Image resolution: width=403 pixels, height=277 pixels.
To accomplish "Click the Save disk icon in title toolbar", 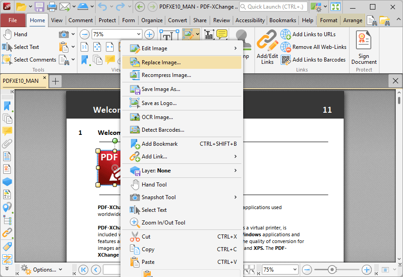I will [x=39, y=7].
